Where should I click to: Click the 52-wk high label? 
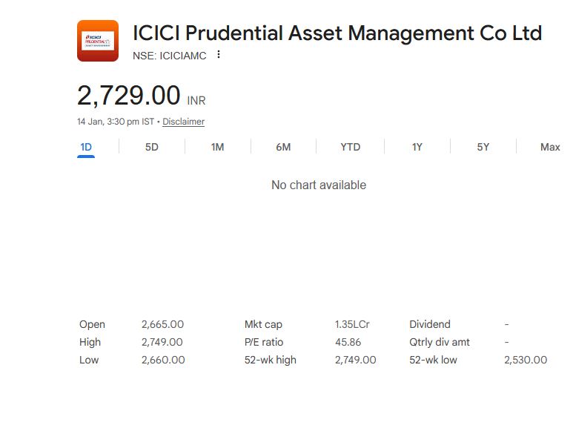coord(271,360)
